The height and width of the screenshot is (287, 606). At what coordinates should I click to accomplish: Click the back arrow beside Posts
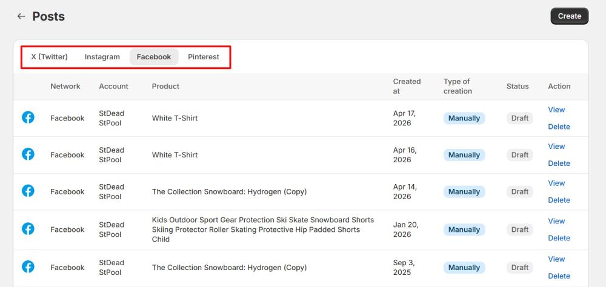(21, 16)
